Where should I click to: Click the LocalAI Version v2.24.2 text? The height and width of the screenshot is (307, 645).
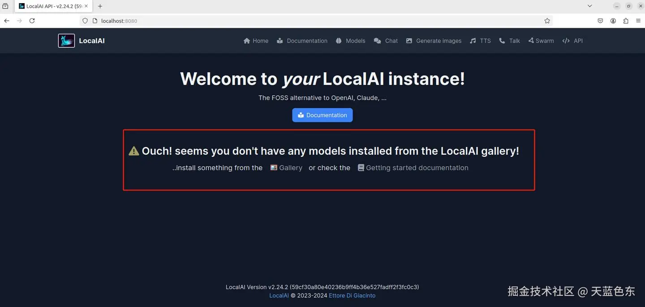click(x=322, y=287)
